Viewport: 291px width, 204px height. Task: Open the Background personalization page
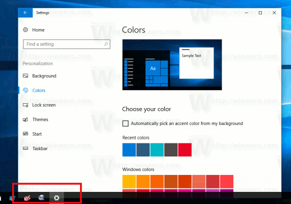[44, 76]
